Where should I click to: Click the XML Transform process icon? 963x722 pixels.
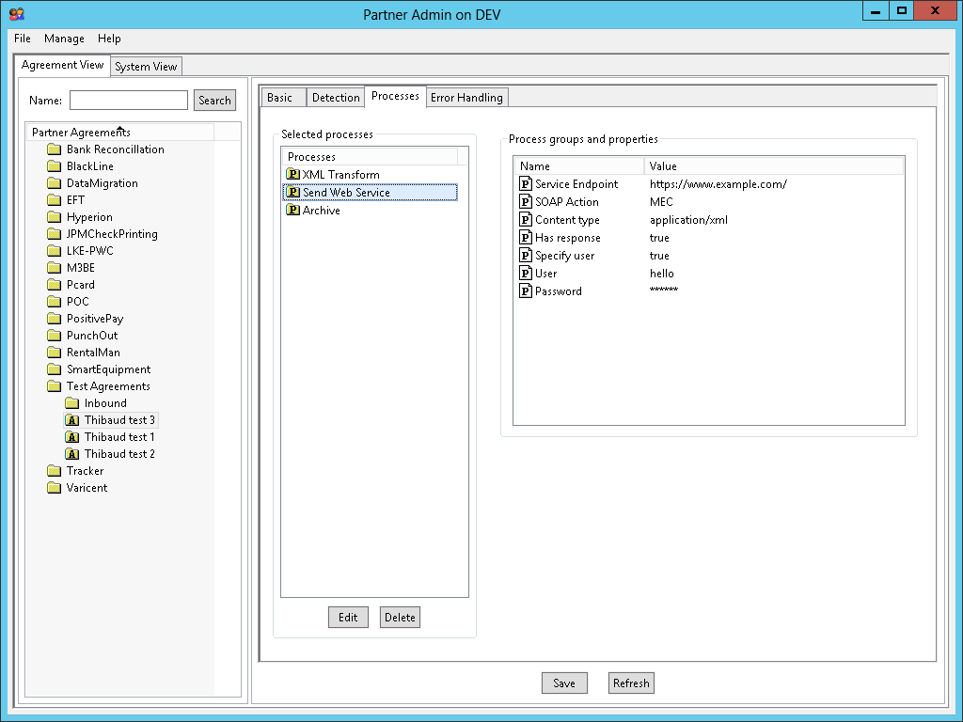pyautogui.click(x=292, y=175)
